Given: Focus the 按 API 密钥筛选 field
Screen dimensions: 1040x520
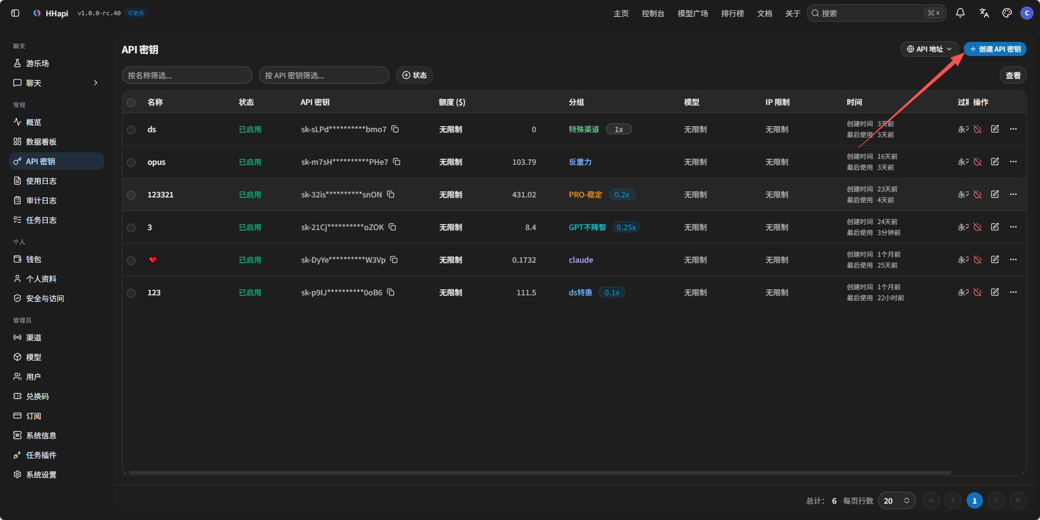Looking at the screenshot, I should point(324,75).
